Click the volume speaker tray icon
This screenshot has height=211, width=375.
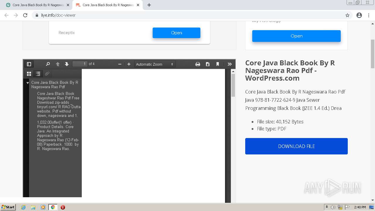333,207
